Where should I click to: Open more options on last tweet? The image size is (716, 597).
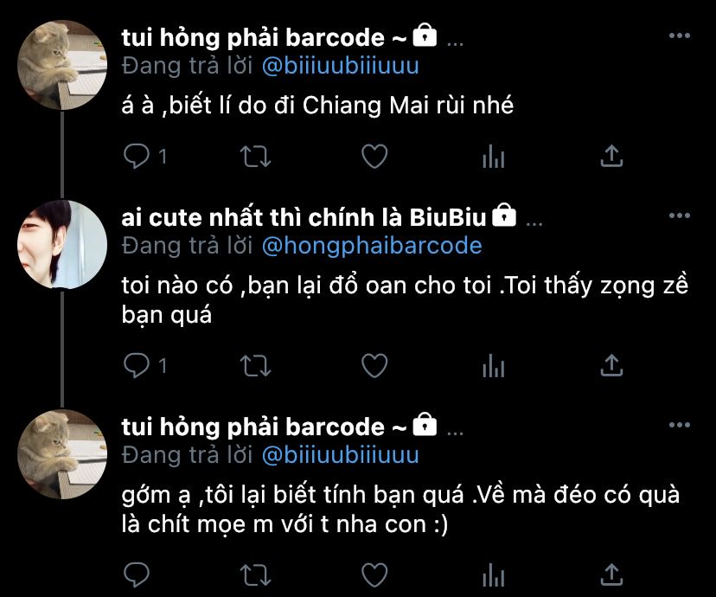(x=679, y=425)
